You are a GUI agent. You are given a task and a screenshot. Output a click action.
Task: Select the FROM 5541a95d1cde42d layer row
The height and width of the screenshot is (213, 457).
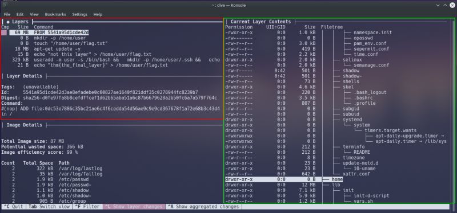(x=49, y=32)
